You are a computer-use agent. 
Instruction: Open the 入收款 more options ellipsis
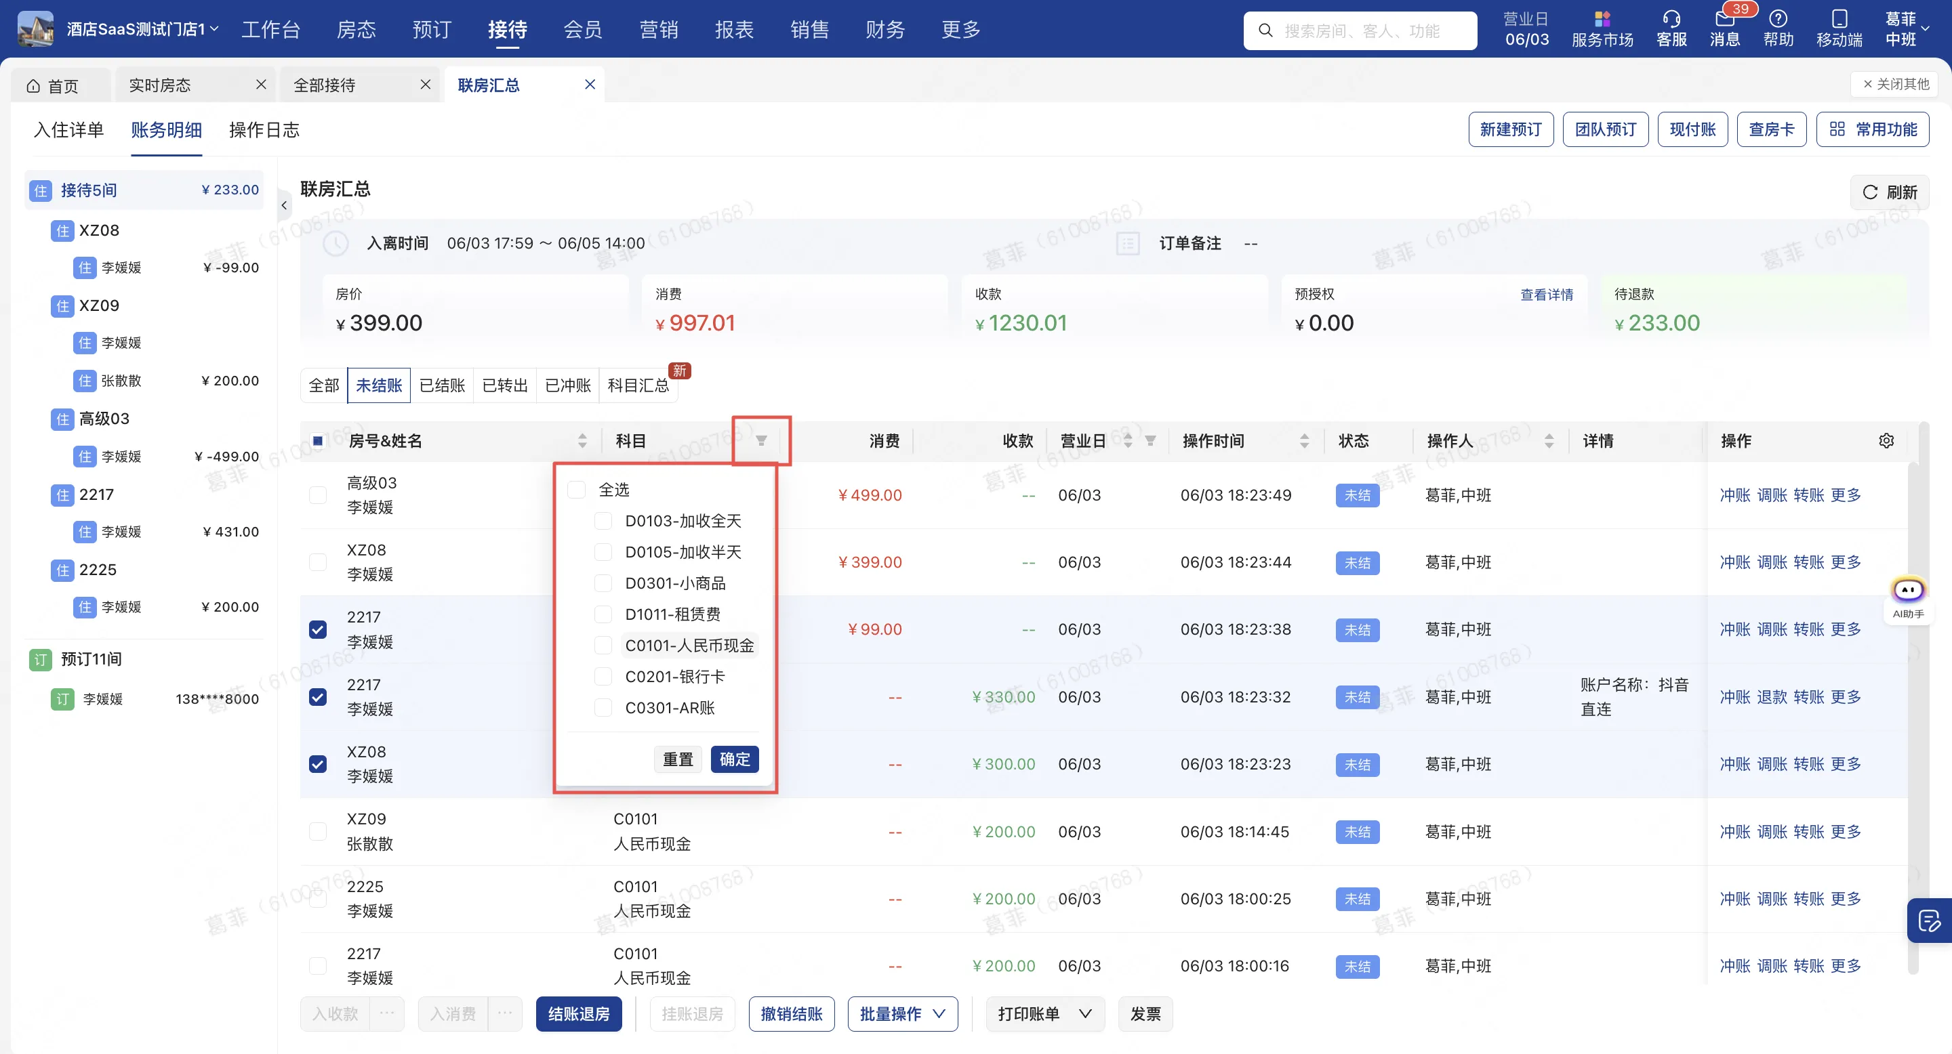[386, 1014]
